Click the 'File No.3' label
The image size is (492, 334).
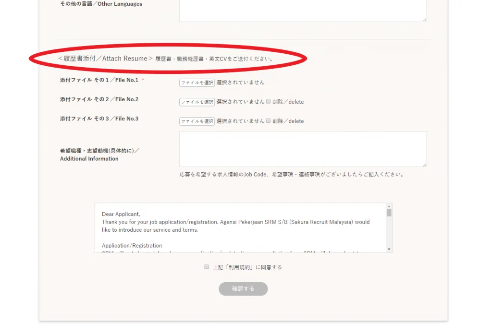click(99, 119)
